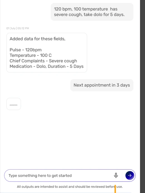Screen dimensions: 145x193
Task: Send message with the blue arrow button
Action: 130,175
